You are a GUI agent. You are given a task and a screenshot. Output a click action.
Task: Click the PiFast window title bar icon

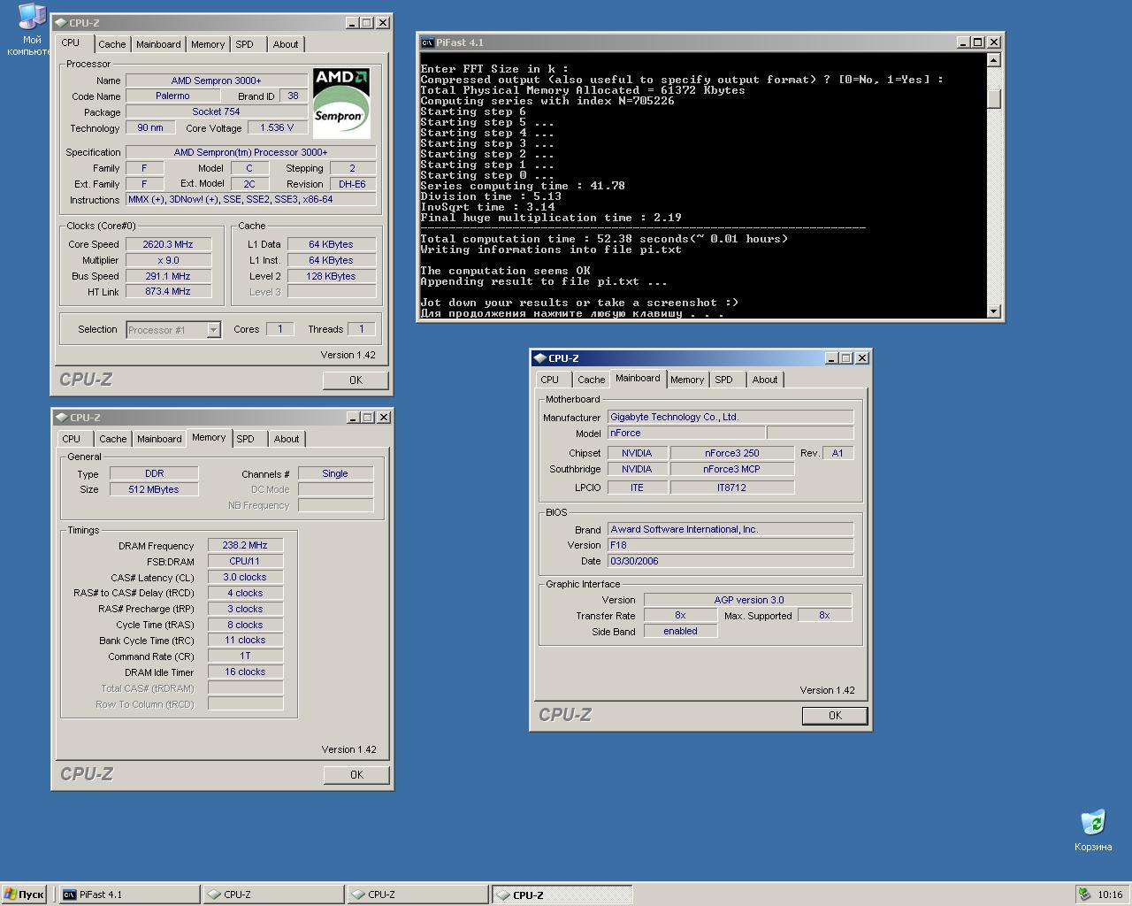(427, 42)
